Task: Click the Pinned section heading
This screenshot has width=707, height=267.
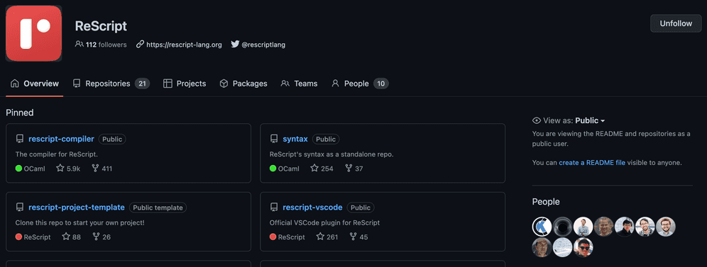Action: pyautogui.click(x=20, y=113)
